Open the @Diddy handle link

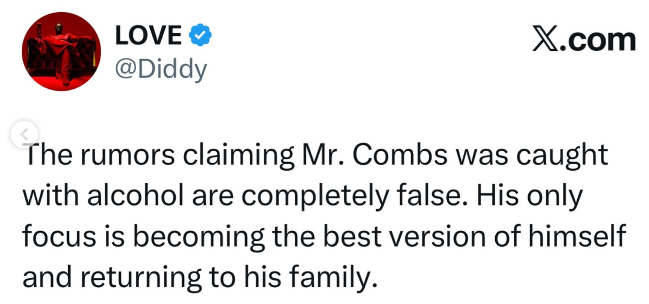[161, 69]
